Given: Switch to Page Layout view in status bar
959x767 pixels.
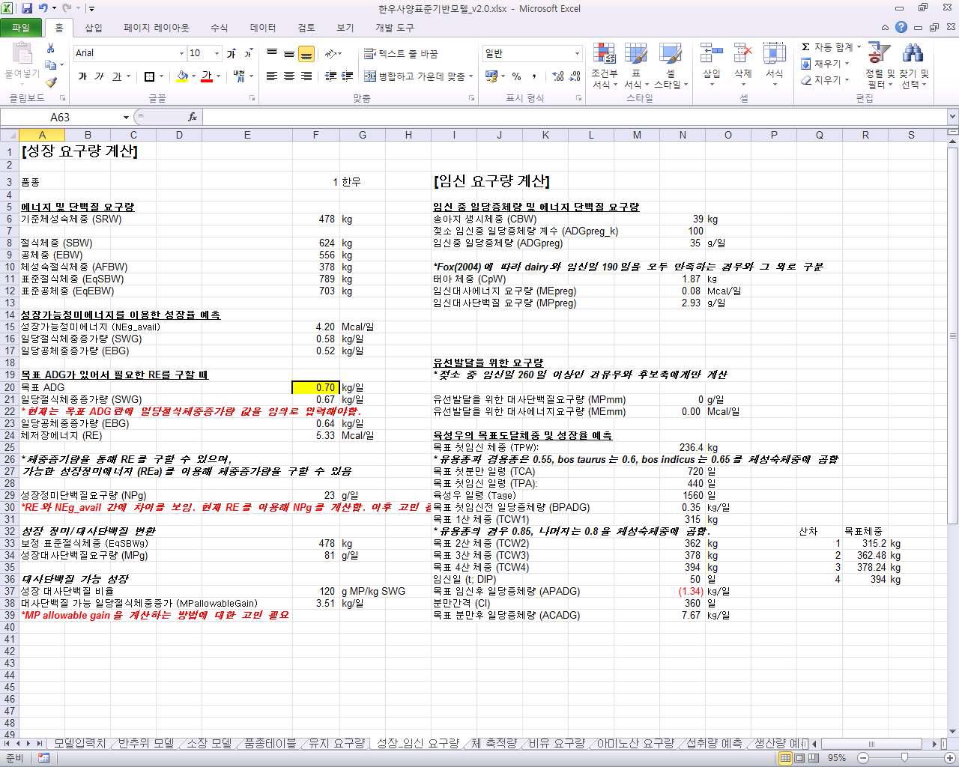Looking at the screenshot, I should (799, 758).
